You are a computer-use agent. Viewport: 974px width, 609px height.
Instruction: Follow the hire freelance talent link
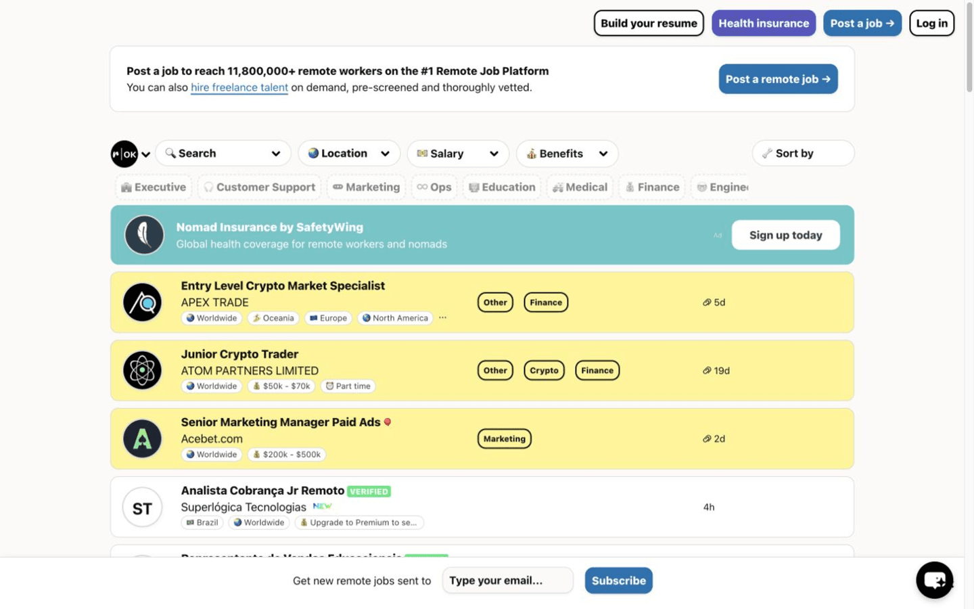click(x=239, y=87)
